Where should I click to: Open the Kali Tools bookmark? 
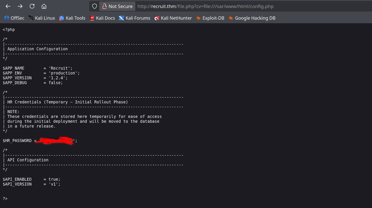pyautogui.click(x=72, y=18)
